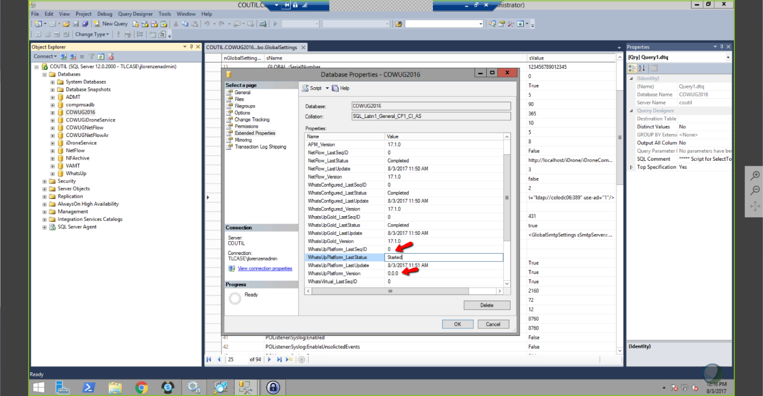The width and height of the screenshot is (763, 396).
Task: Click the Cut scissors icon in the toolbar
Action: click(x=176, y=24)
